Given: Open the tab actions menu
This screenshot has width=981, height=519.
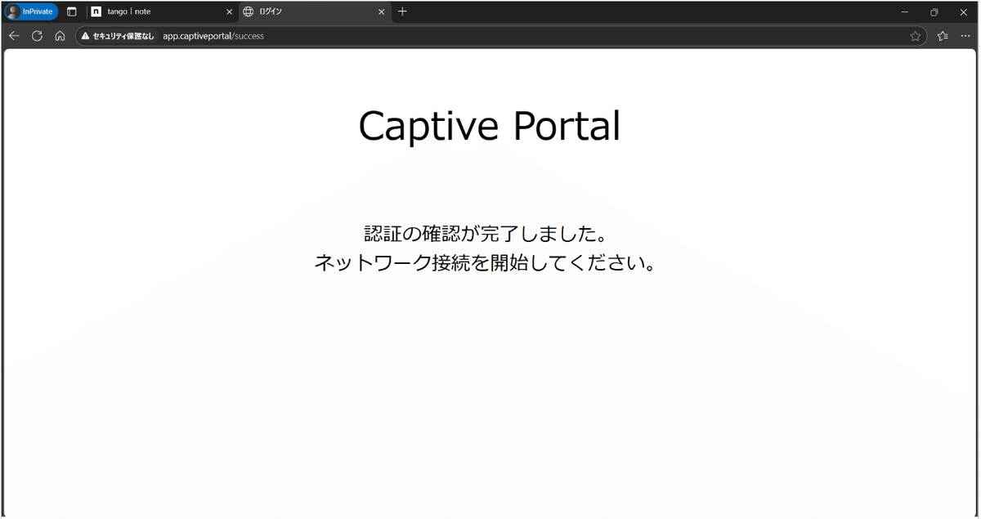Looking at the screenshot, I should (x=72, y=11).
